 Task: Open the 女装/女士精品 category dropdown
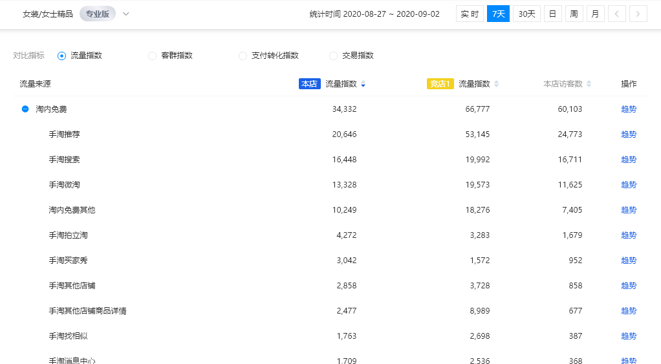(x=125, y=14)
